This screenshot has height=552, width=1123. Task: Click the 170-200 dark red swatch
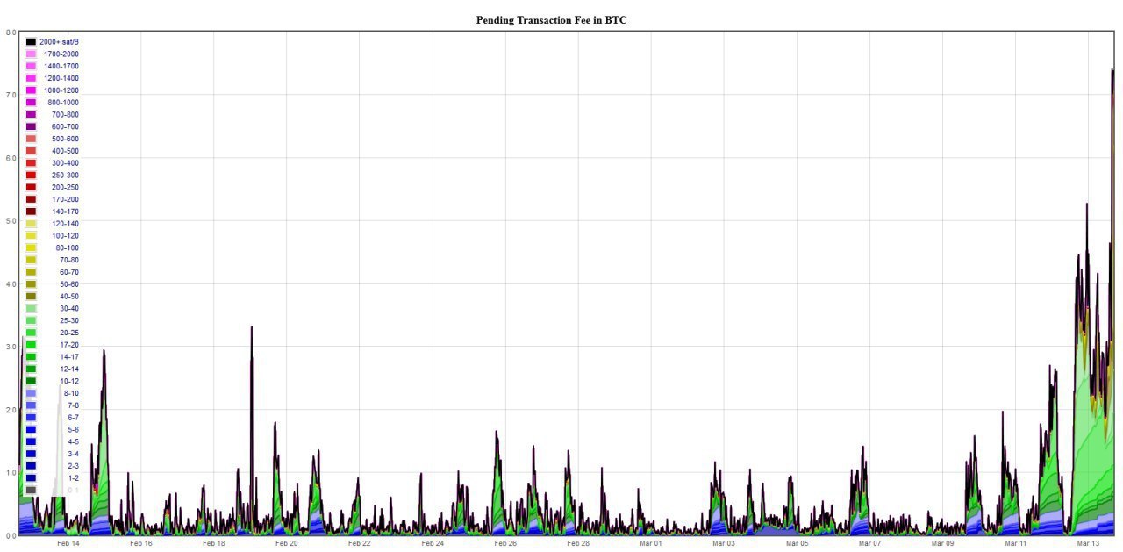pyautogui.click(x=31, y=199)
